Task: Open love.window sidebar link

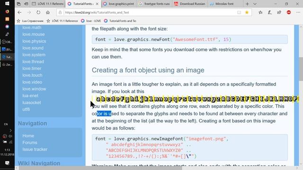Action: [34, 89]
